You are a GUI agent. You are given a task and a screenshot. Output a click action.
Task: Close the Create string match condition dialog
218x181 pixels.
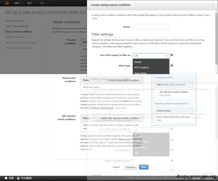click(213, 5)
